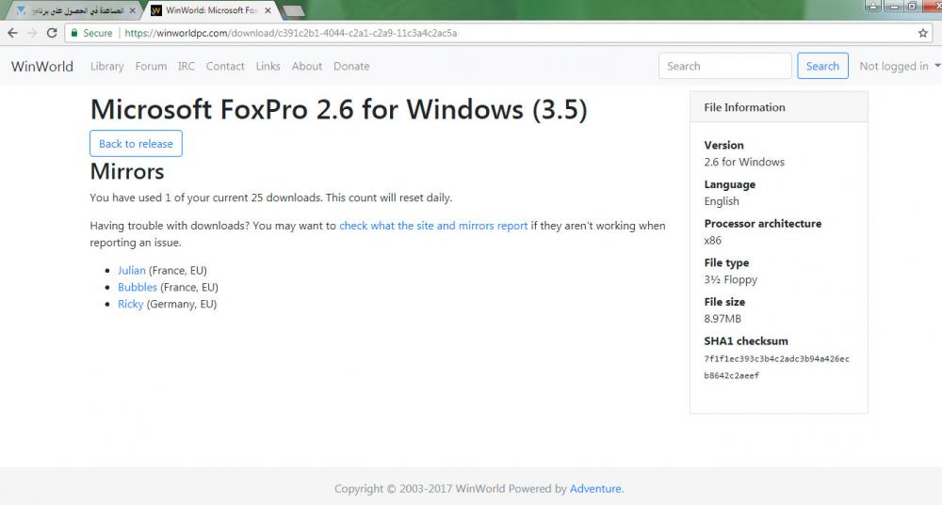Open check what the site and mirrors report link
Viewport: 942px width, 505px height.
(433, 226)
